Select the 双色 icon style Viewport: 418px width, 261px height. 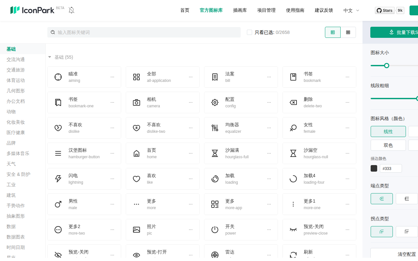click(388, 145)
